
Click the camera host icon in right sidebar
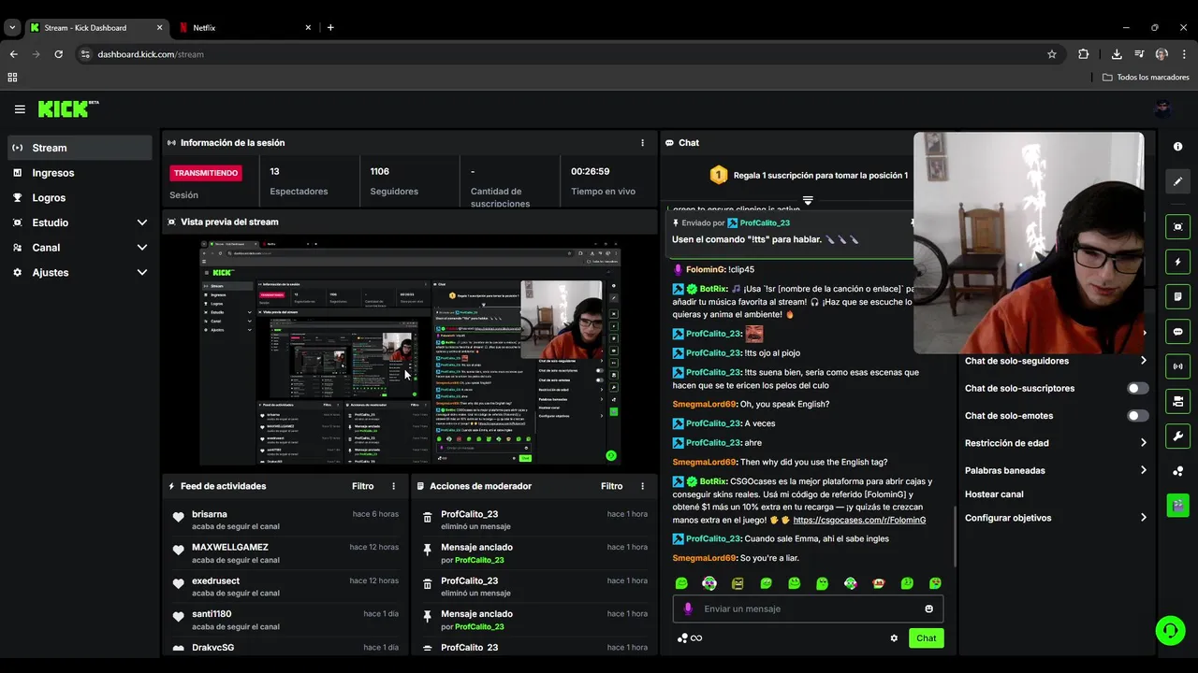pos(1177,401)
